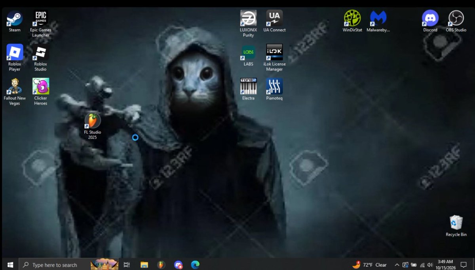Viewport: 475px width, 270px height.
Task: Select the UA Connect shortcut
Action: 274,21
